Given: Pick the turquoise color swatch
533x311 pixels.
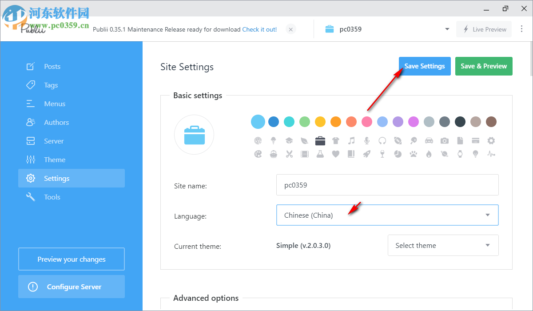Looking at the screenshot, I should click(x=289, y=121).
